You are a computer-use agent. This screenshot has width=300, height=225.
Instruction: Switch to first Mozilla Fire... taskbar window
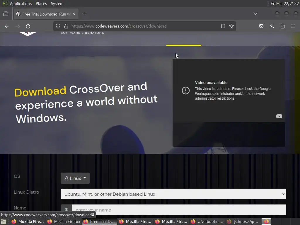pos(28,221)
